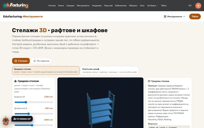Open the Шоурум nav item
The image size is (204, 128).
70,5
